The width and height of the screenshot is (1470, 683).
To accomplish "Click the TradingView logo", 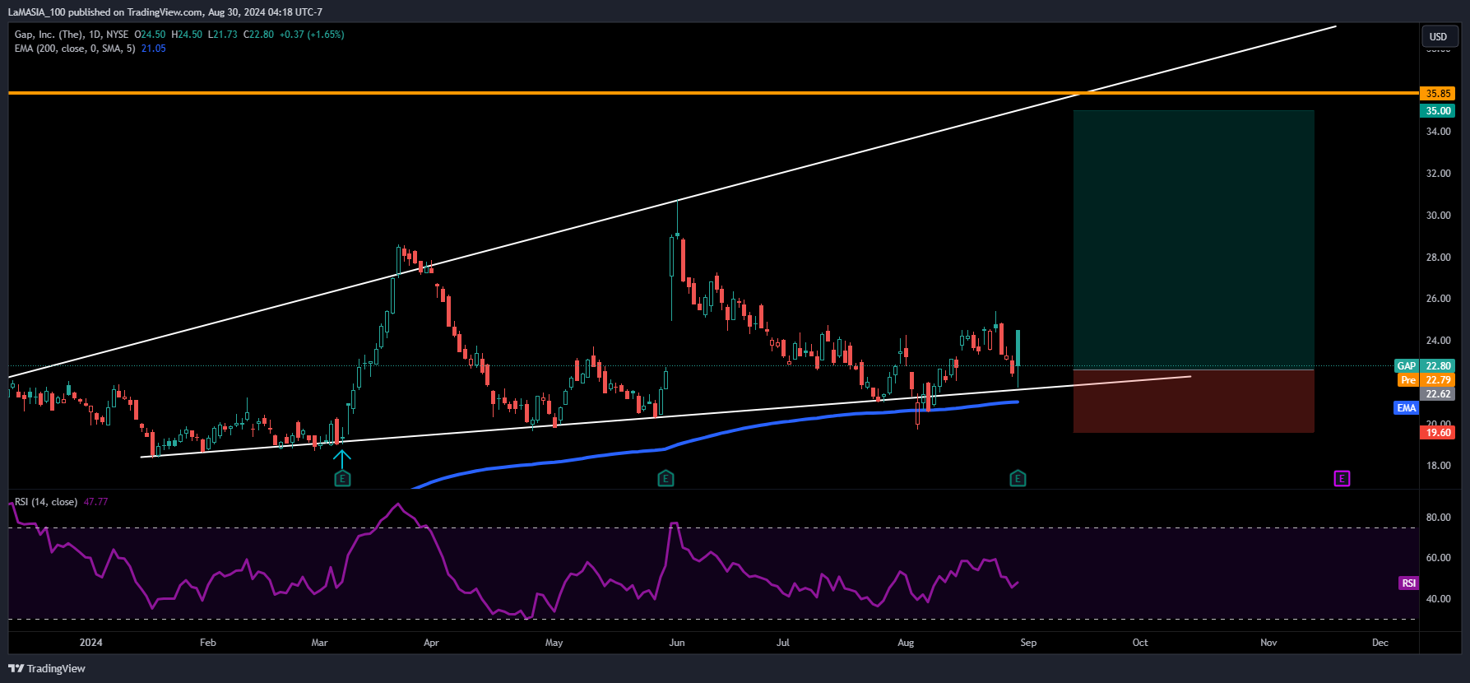I will (x=47, y=668).
